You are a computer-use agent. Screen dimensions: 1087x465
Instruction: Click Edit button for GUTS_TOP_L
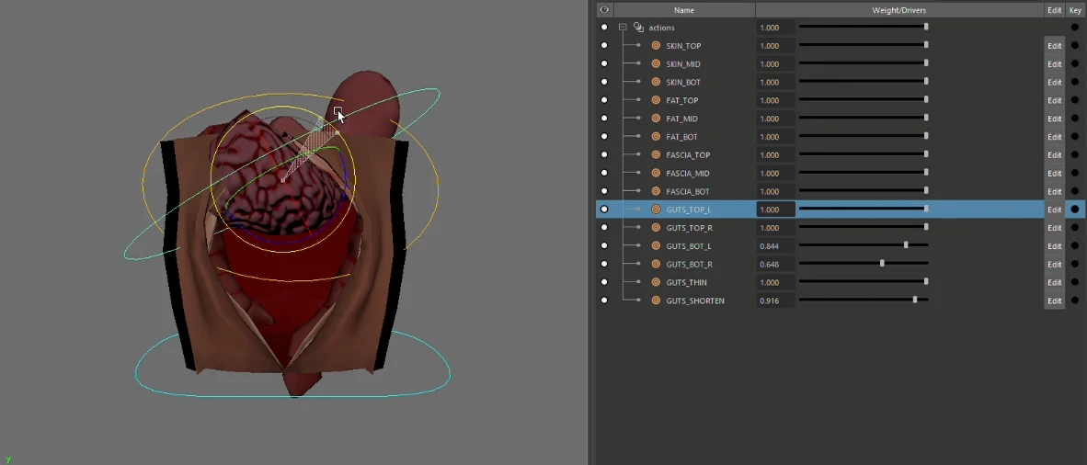[x=1055, y=210]
